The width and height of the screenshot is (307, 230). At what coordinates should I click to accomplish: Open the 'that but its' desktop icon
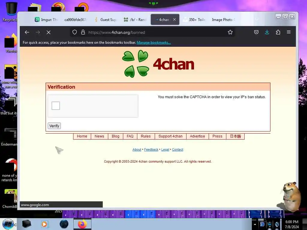pyautogui.click(x=9, y=106)
